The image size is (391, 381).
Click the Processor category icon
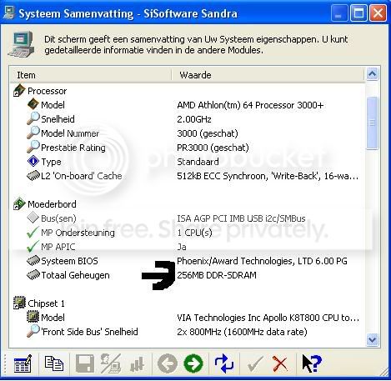click(x=19, y=91)
